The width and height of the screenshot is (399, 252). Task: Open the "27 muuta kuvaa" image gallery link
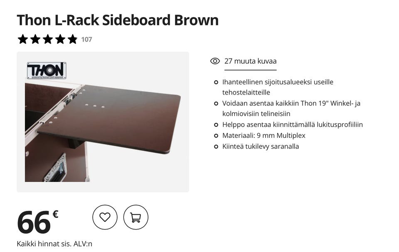(250, 61)
